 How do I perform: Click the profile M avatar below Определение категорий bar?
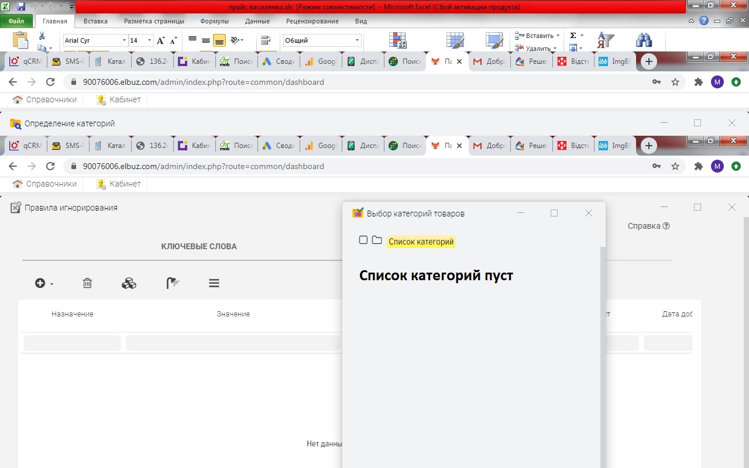(x=717, y=166)
